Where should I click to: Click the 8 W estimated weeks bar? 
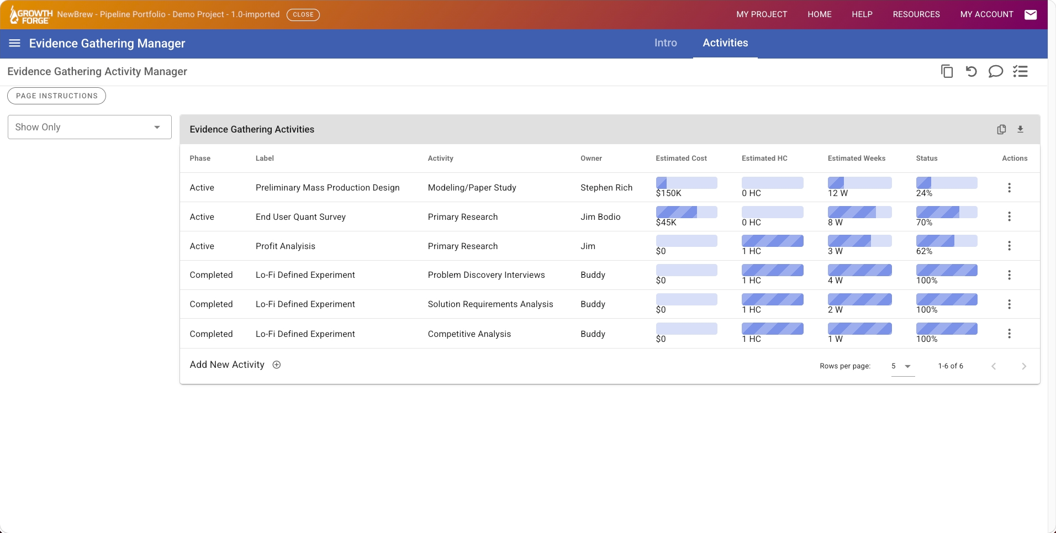point(859,212)
